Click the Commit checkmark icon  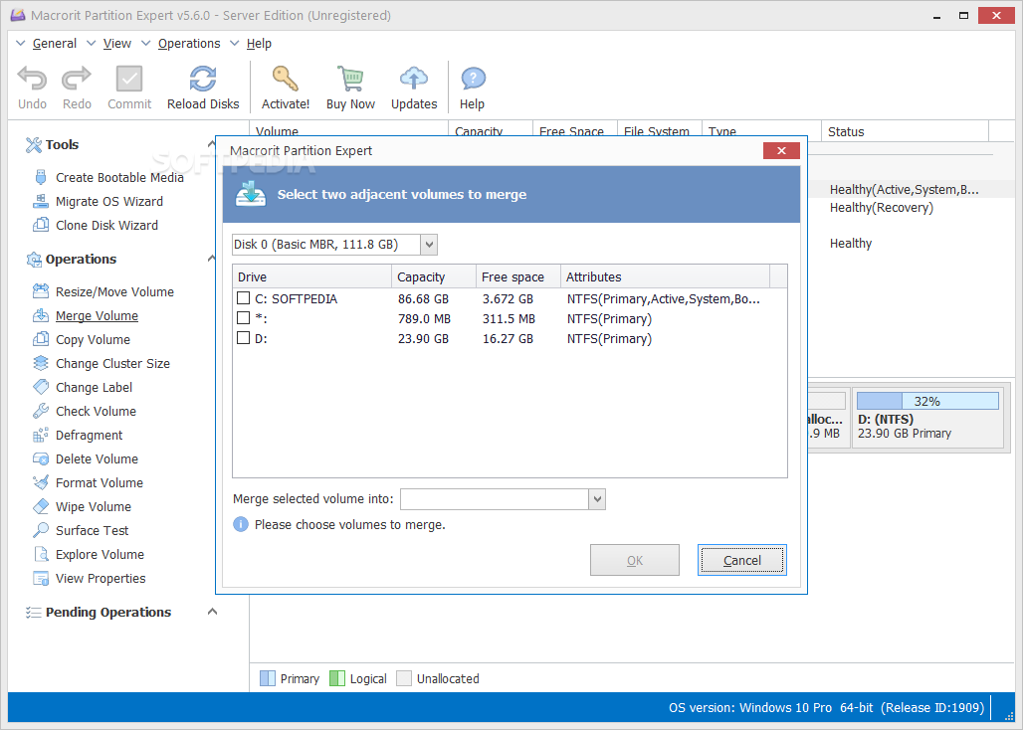129,79
